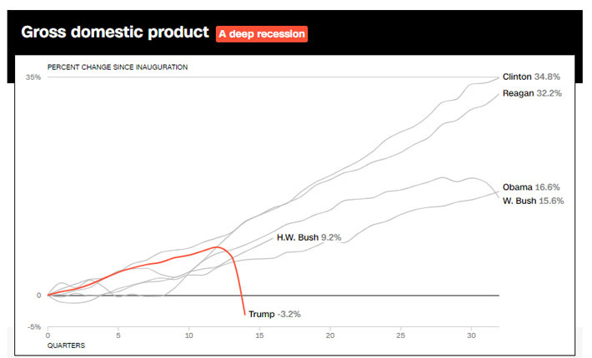Select the quarter 15 x-axis tick
The width and height of the screenshot is (592, 358).
[260, 335]
